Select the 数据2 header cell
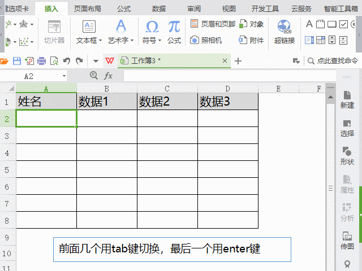Screen dimensions: 362x271 (167, 102)
